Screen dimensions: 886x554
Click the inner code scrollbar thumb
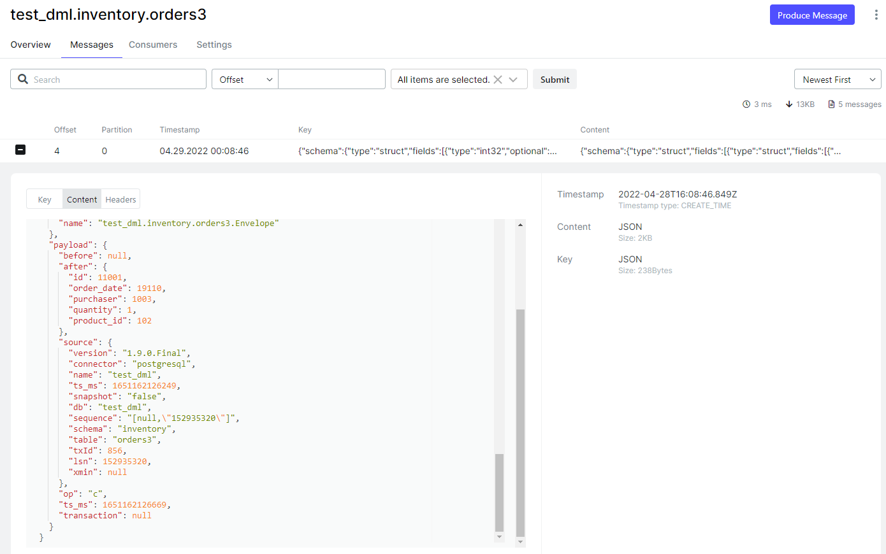499,492
